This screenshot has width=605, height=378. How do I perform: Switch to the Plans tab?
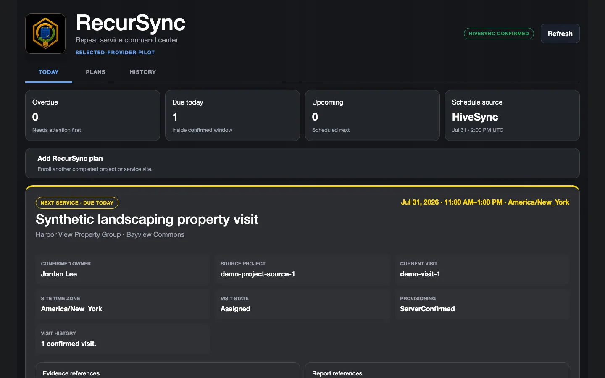coord(96,72)
